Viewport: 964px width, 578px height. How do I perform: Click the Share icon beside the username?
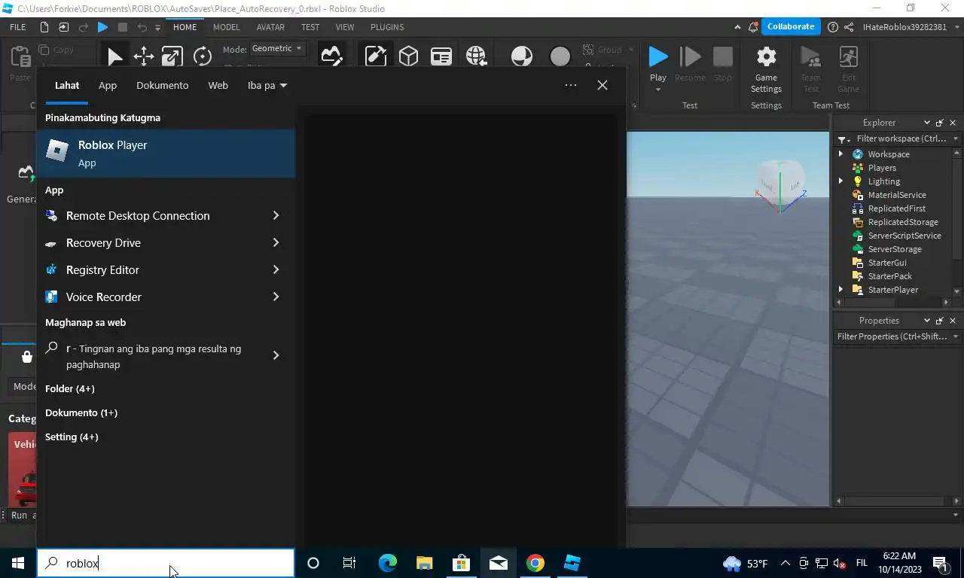click(x=849, y=27)
